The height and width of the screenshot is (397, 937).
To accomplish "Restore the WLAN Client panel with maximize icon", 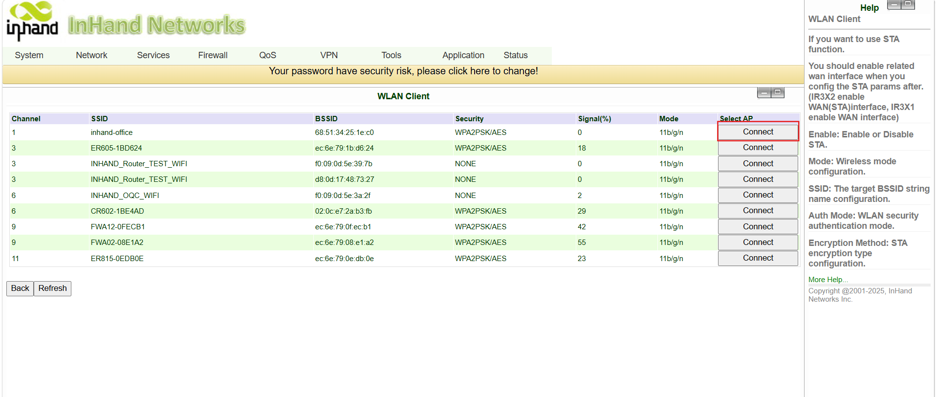I will [778, 92].
